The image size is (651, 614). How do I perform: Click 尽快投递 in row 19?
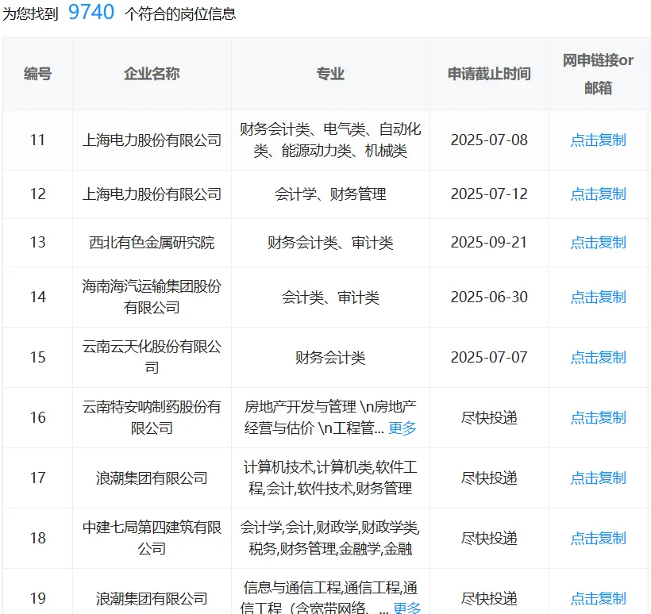[x=489, y=599]
